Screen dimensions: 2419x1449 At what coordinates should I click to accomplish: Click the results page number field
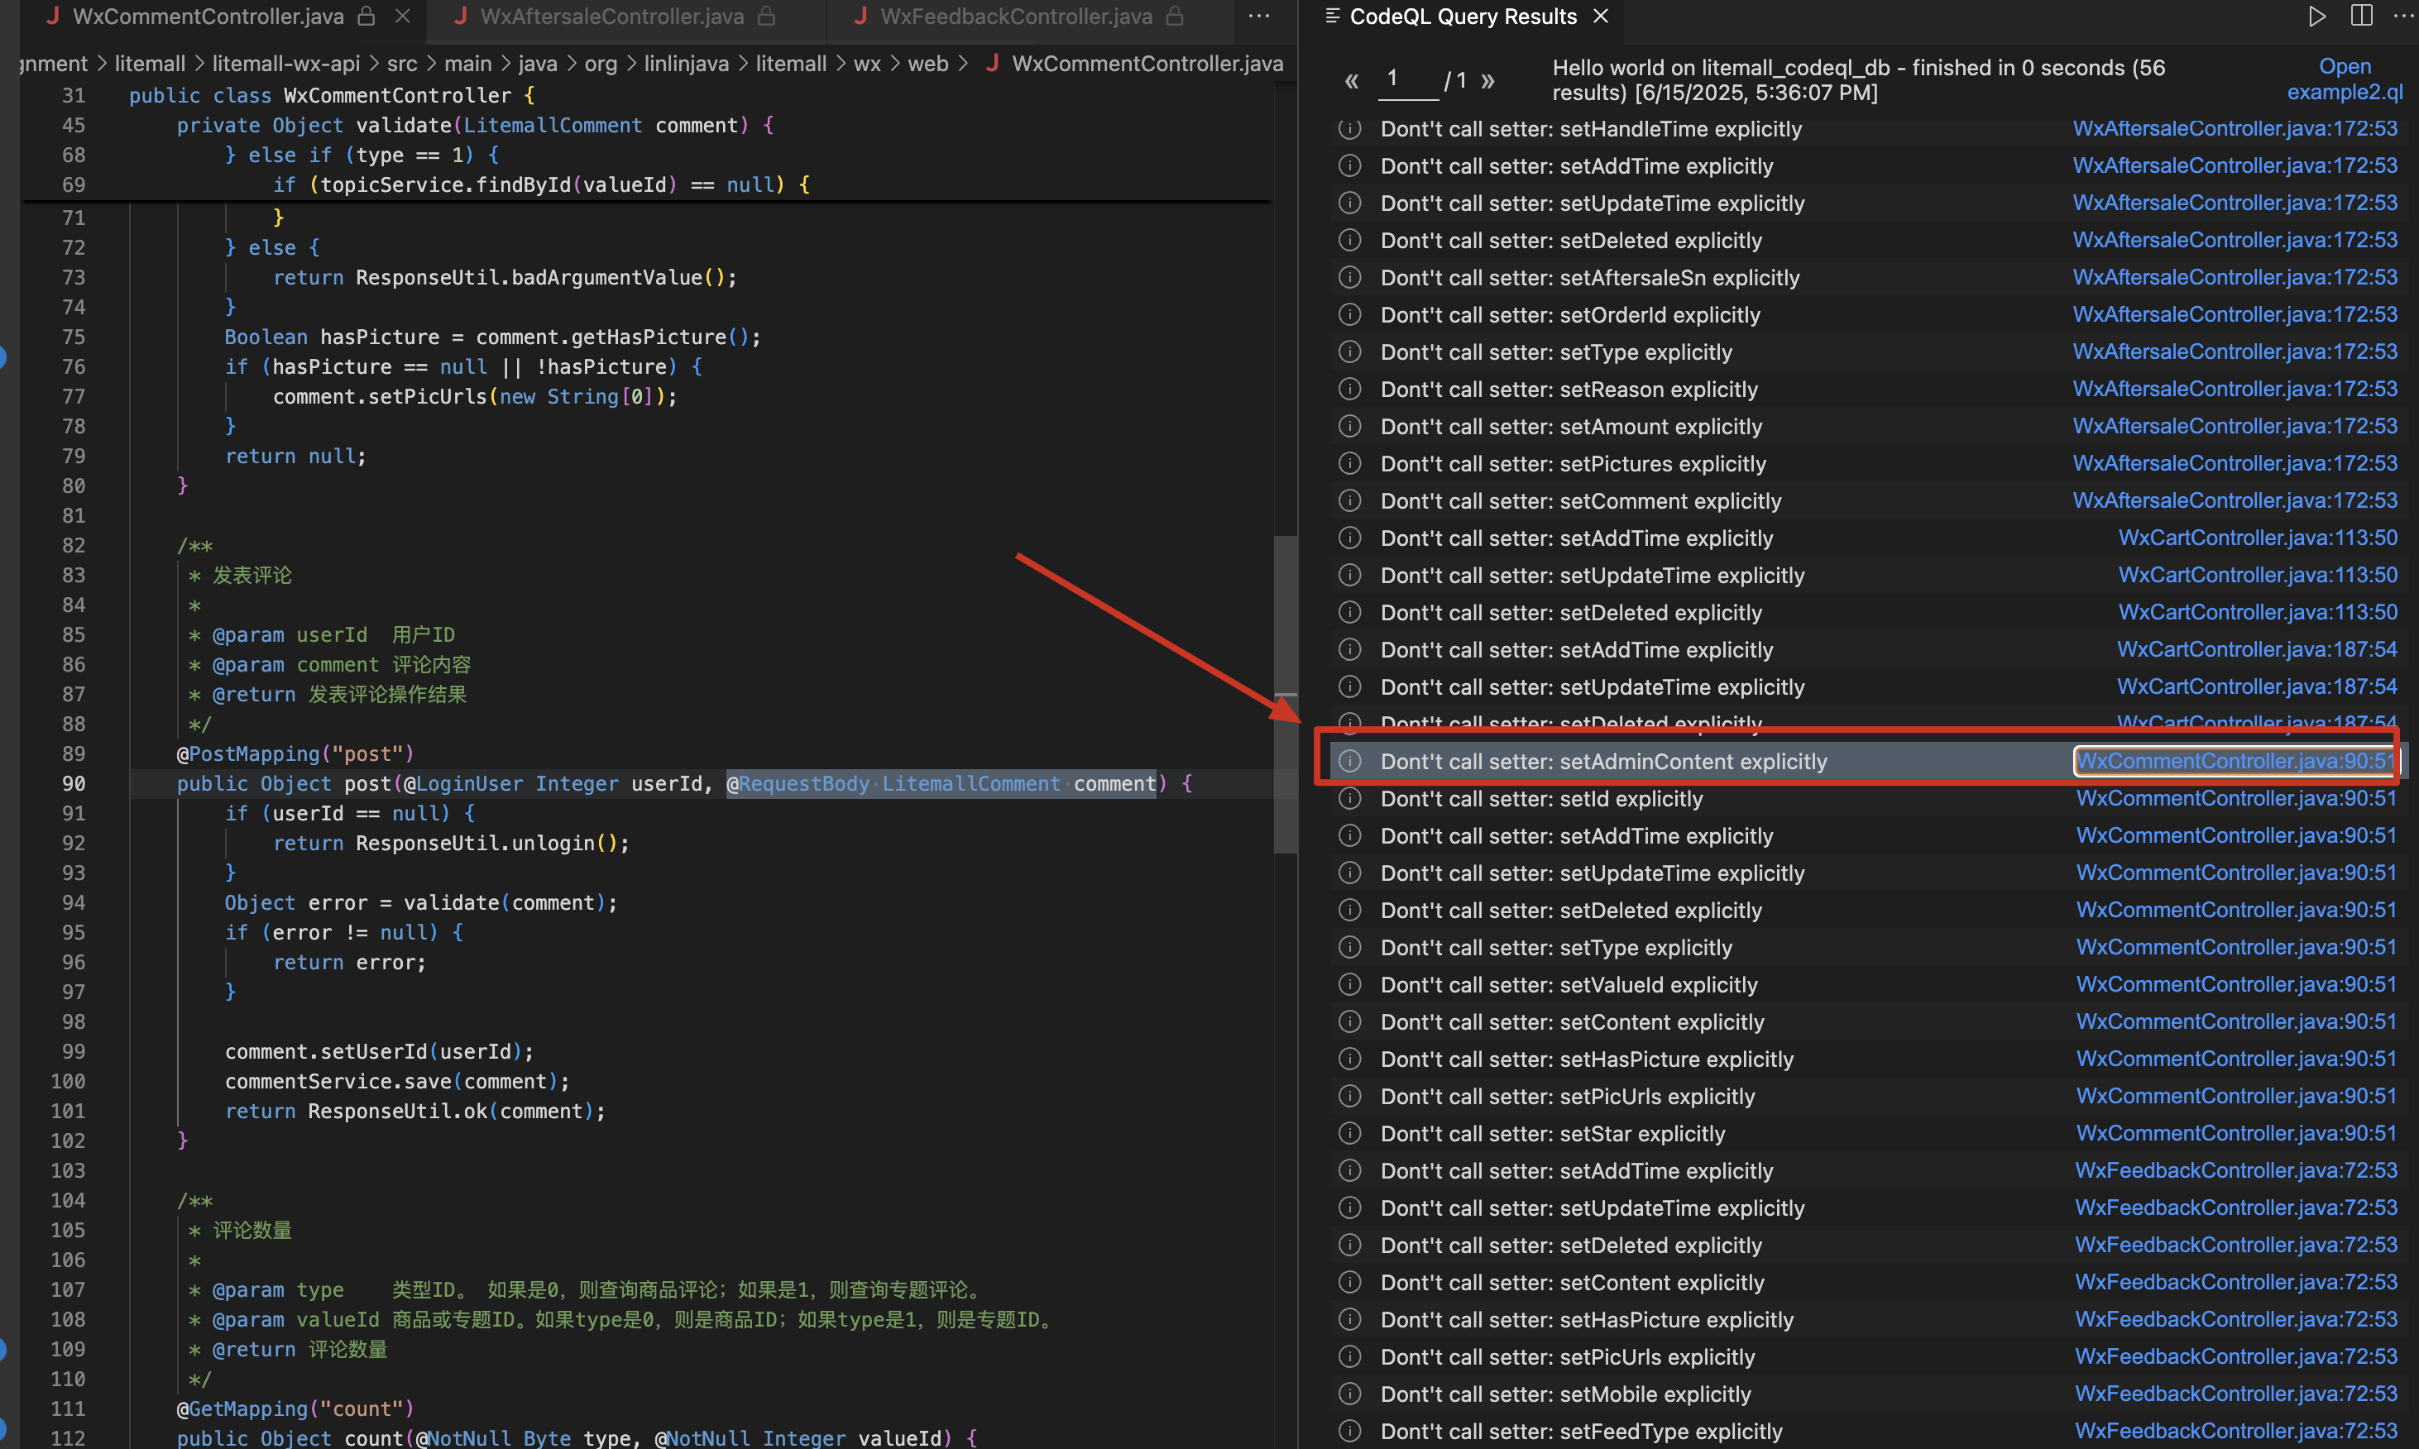coord(1407,79)
